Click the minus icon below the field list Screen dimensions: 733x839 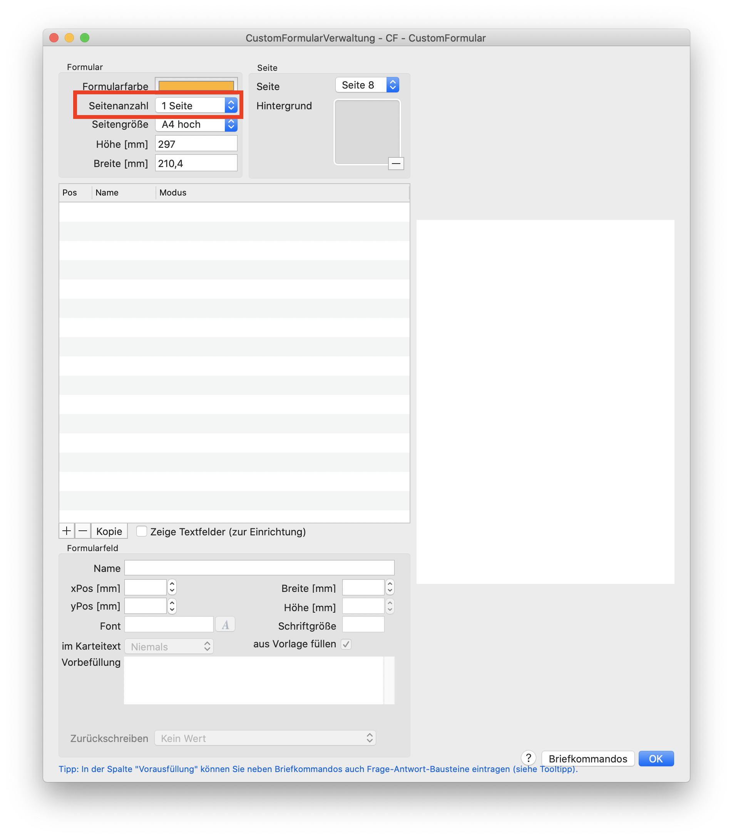pyautogui.click(x=83, y=531)
